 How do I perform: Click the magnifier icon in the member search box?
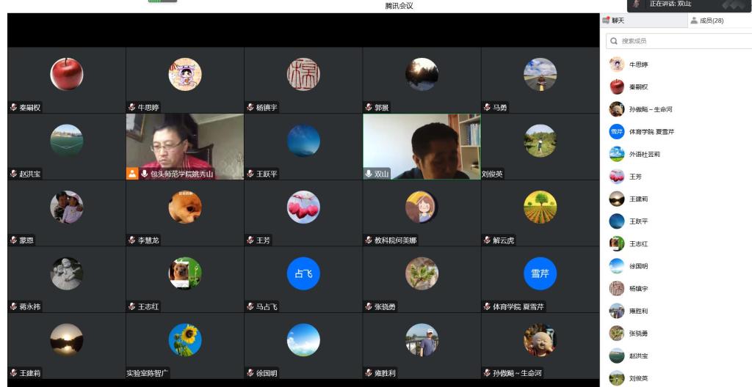(614, 41)
